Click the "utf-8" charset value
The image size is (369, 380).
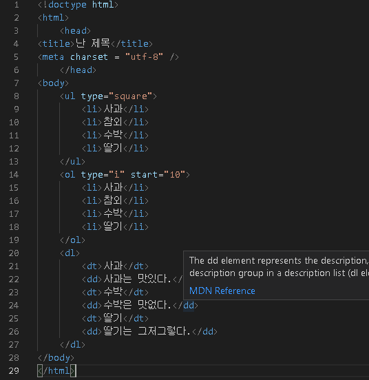pyautogui.click(x=144, y=57)
